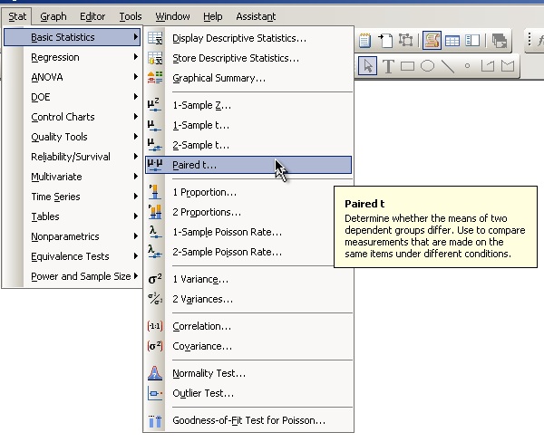The width and height of the screenshot is (544, 442).
Task: Select the Text tool
Action: 388,66
